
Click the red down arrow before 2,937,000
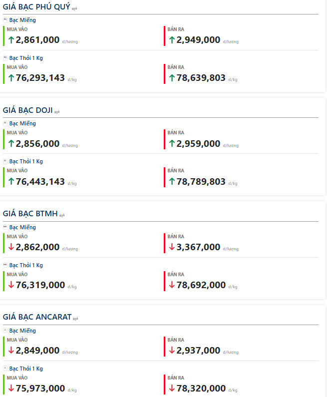click(172, 350)
